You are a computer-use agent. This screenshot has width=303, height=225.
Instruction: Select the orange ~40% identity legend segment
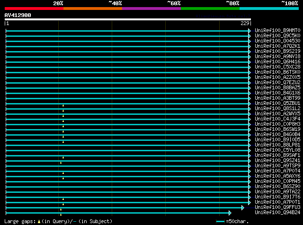tap(93, 9)
